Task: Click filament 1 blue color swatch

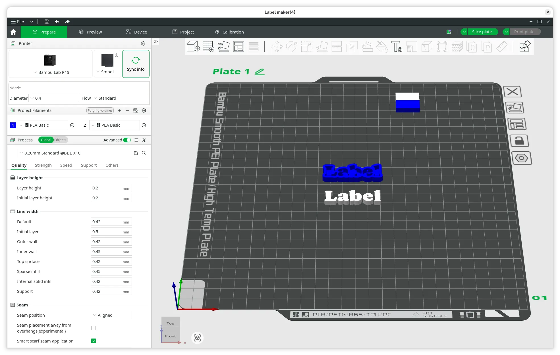Action: pyautogui.click(x=13, y=125)
